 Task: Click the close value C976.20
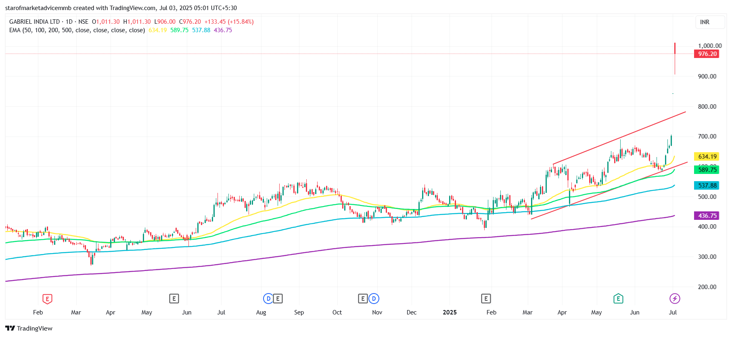190,22
